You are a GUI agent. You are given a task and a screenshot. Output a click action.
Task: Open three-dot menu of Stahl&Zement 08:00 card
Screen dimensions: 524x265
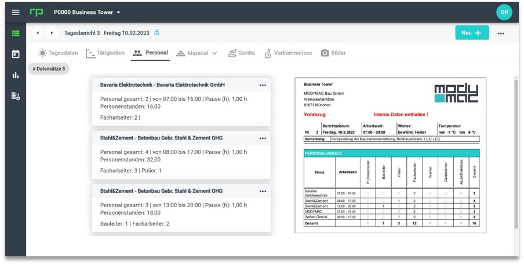(263, 138)
